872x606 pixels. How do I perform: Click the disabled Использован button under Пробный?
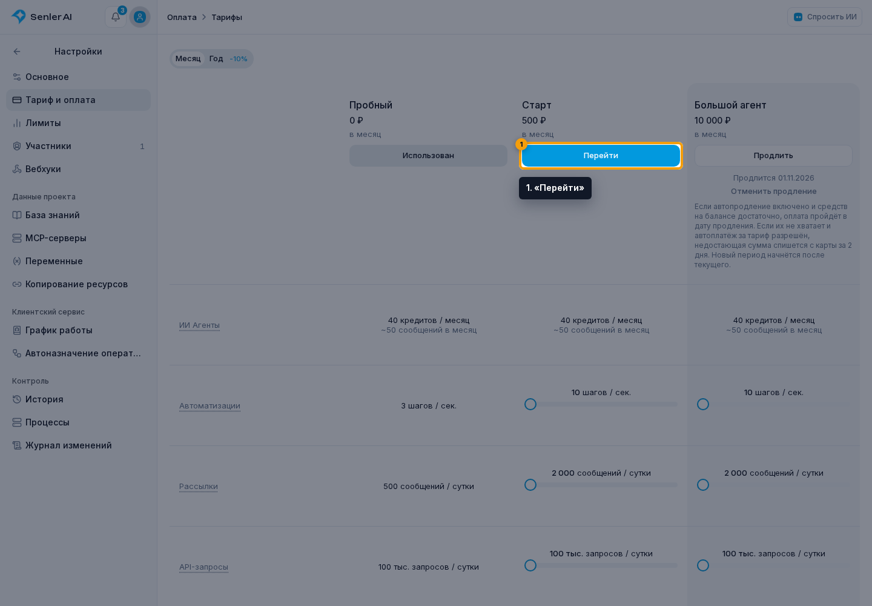(x=428, y=156)
